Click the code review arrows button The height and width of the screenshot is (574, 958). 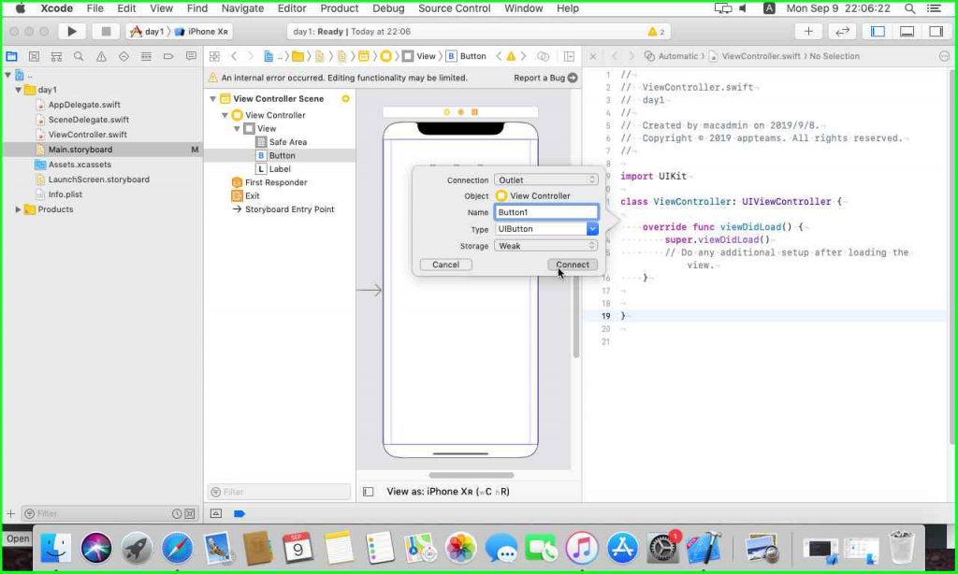click(843, 31)
